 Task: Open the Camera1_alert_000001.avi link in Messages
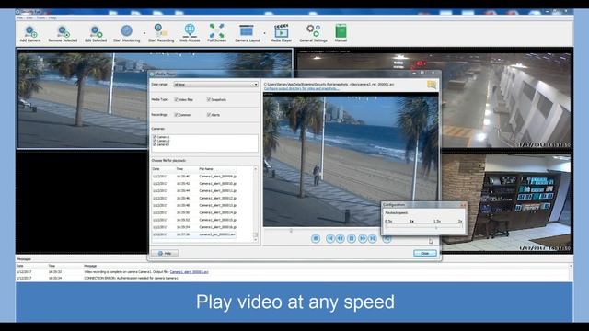click(x=190, y=272)
